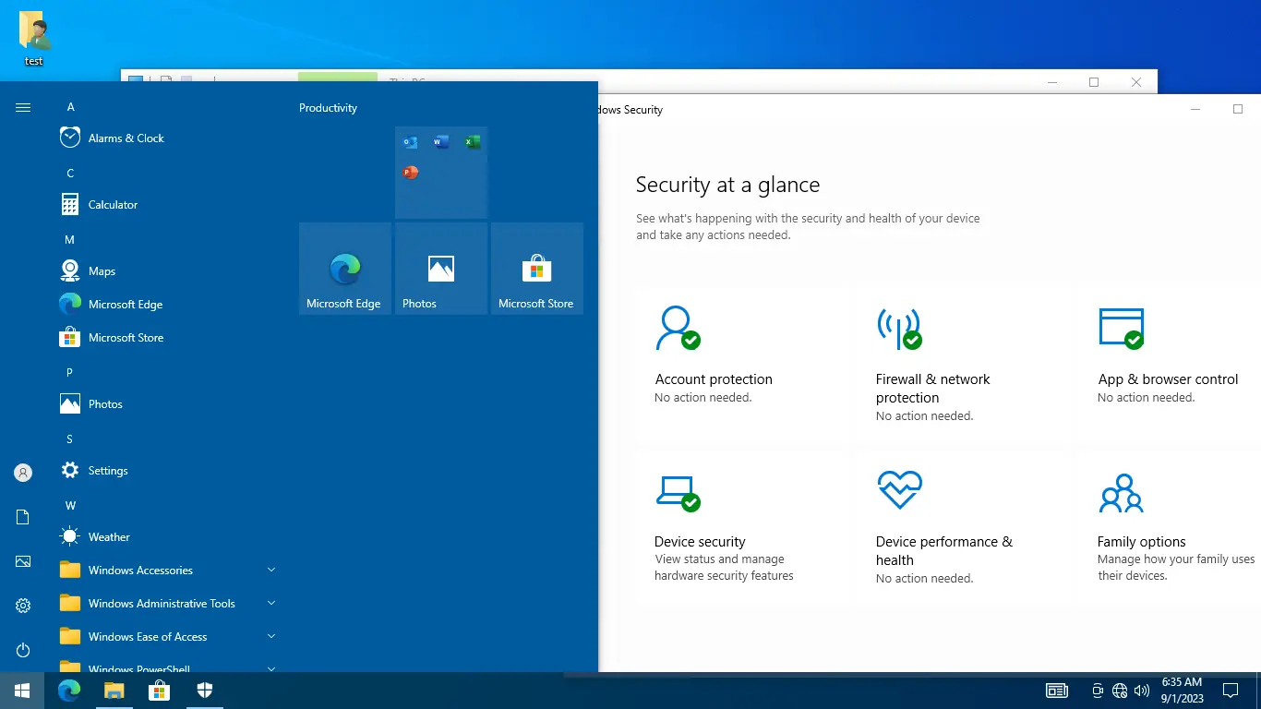
Task: Click the Windows Security shield in the taskbar
Action: point(204,690)
